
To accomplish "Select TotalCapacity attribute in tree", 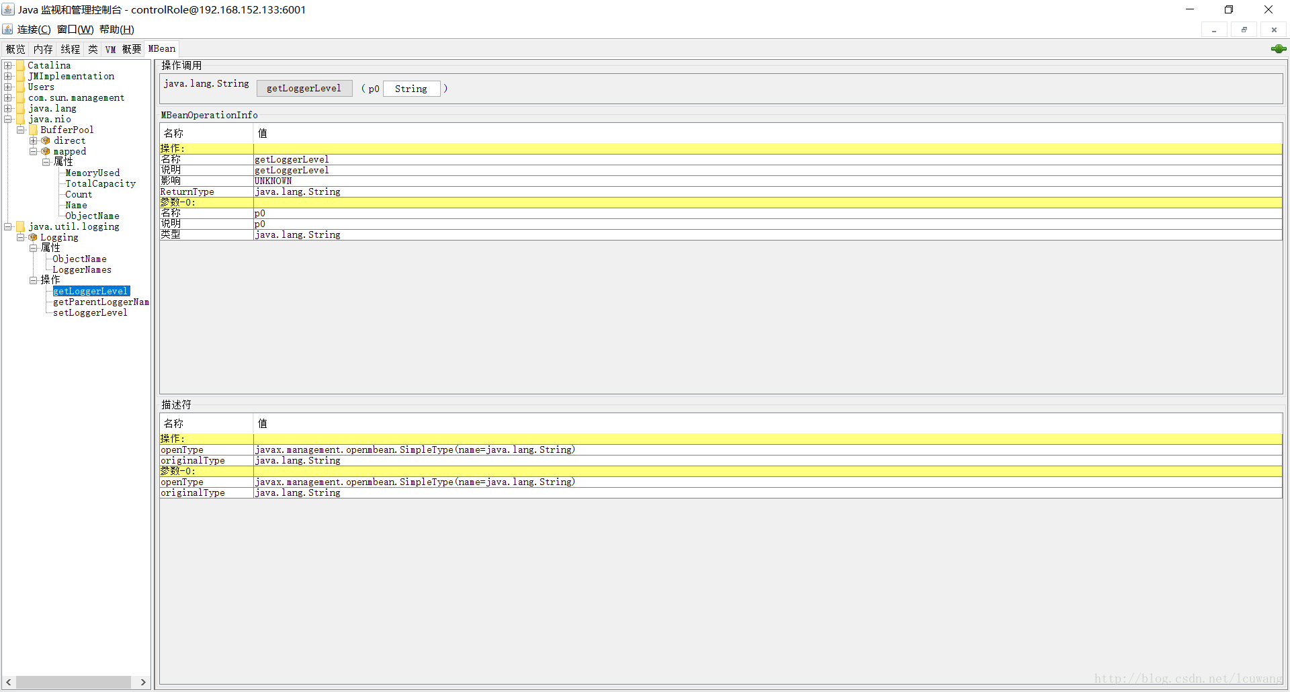I will point(101,183).
